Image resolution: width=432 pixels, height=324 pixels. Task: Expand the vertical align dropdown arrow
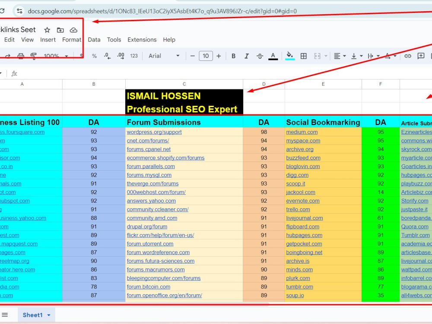(361, 56)
